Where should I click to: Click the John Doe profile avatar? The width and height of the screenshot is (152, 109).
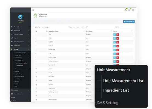(20, 17)
